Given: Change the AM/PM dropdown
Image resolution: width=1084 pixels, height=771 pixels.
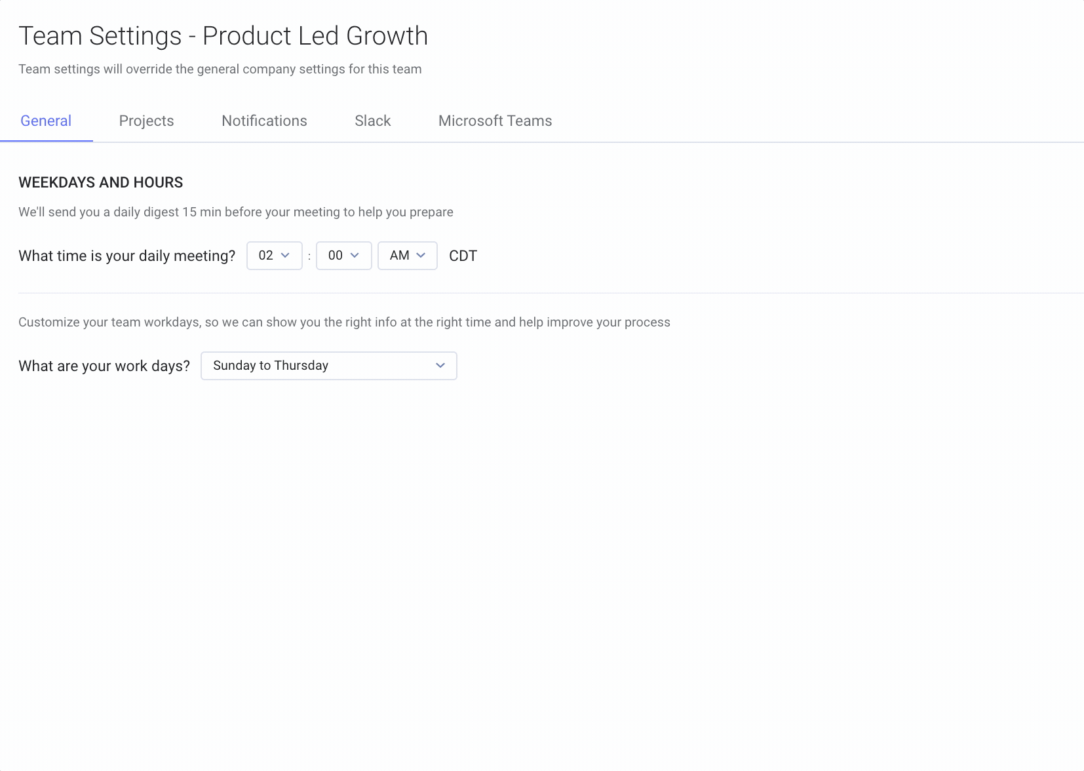Looking at the screenshot, I should (x=407, y=256).
